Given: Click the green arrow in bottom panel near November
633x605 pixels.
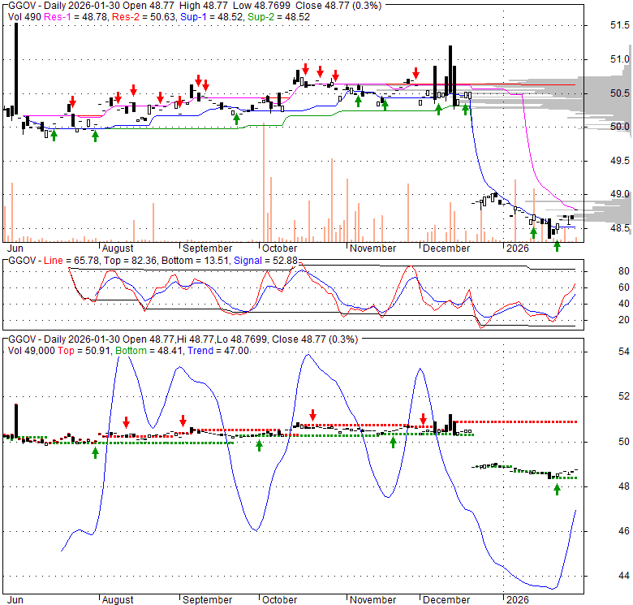Looking at the screenshot, I should click(x=393, y=442).
